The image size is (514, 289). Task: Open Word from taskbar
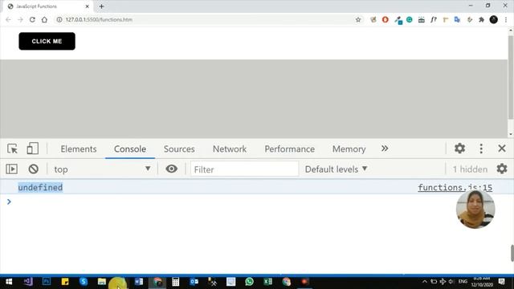(x=139, y=282)
